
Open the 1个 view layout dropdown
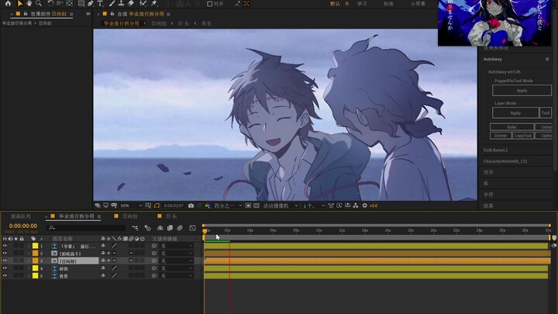coord(314,205)
